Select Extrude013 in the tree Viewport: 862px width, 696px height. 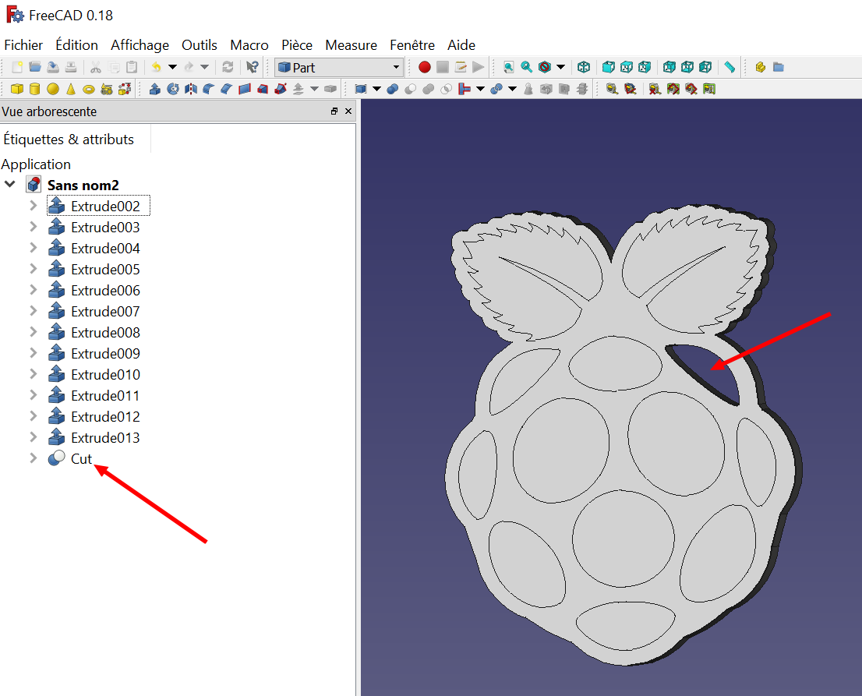(x=105, y=437)
